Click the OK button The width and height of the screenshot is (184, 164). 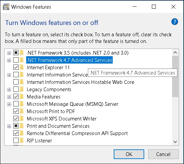tap(129, 154)
